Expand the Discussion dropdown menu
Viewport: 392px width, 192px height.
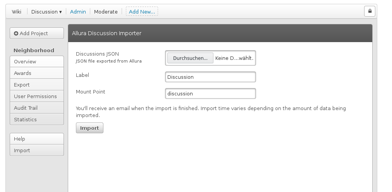46,12
